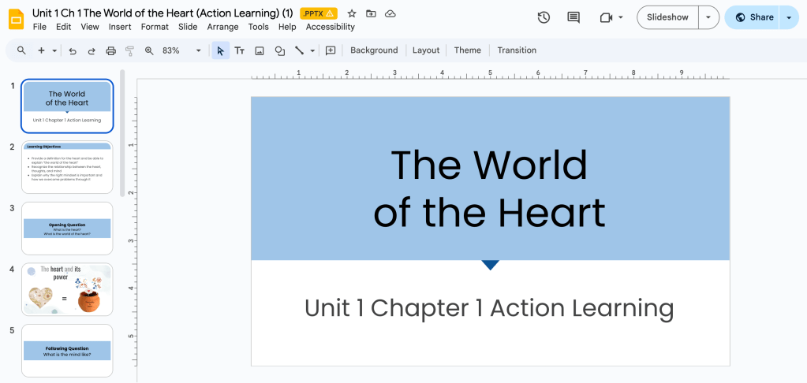Viewport: 807px width, 383px height.
Task: Click the Transition button
Action: (x=517, y=50)
